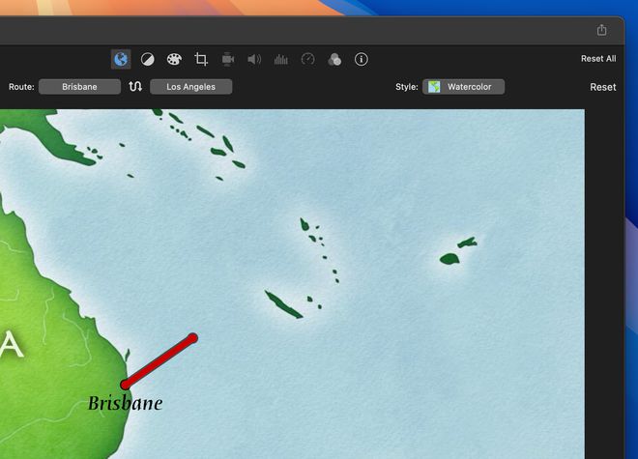Open the clip filter circles icon
638x459 pixels.
334,59
